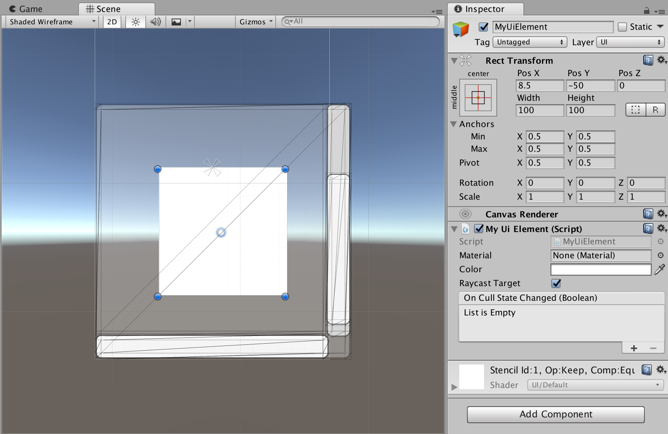Toggle the Inspector lock icon

coord(646,11)
